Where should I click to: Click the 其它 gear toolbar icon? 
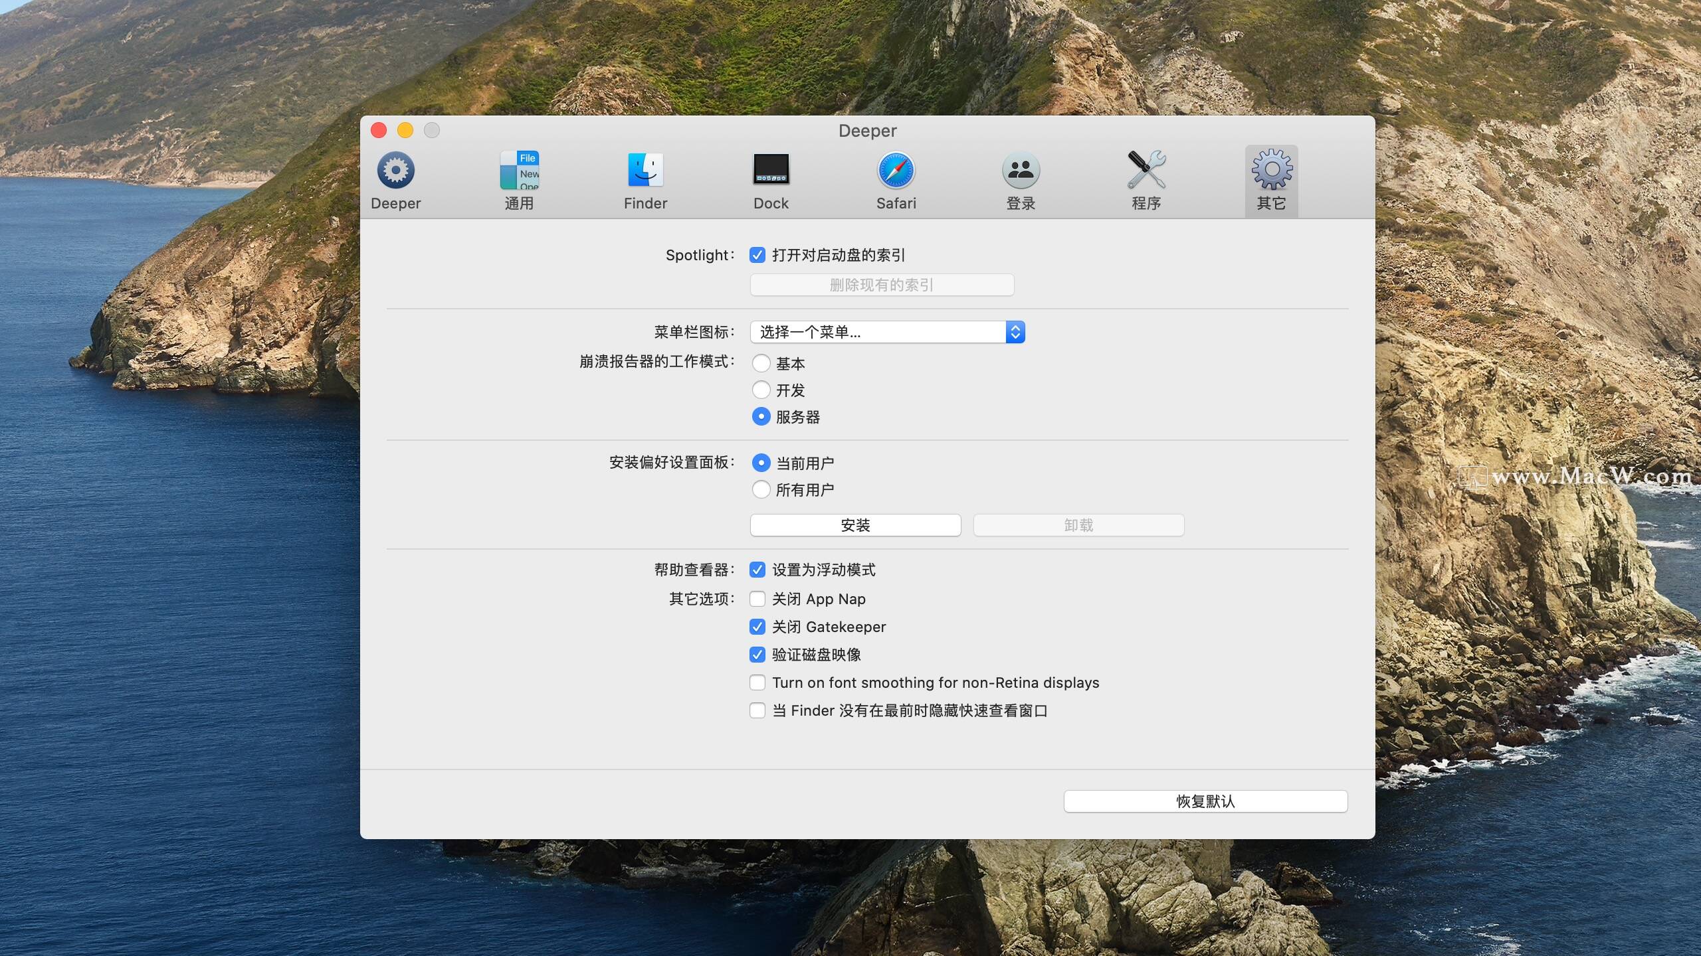click(x=1271, y=171)
